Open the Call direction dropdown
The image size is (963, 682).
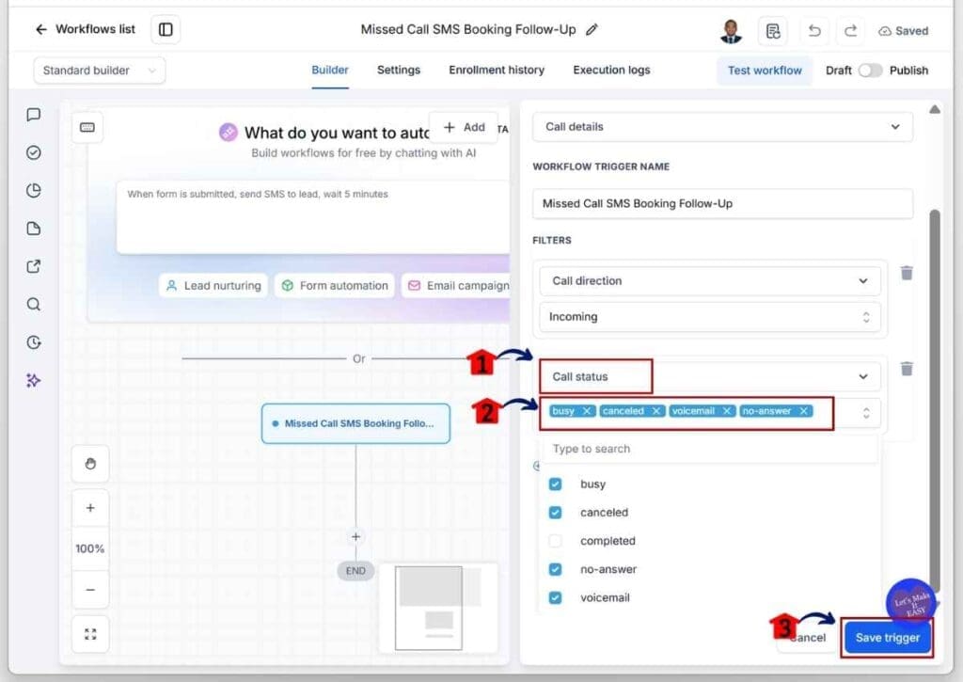(x=710, y=280)
